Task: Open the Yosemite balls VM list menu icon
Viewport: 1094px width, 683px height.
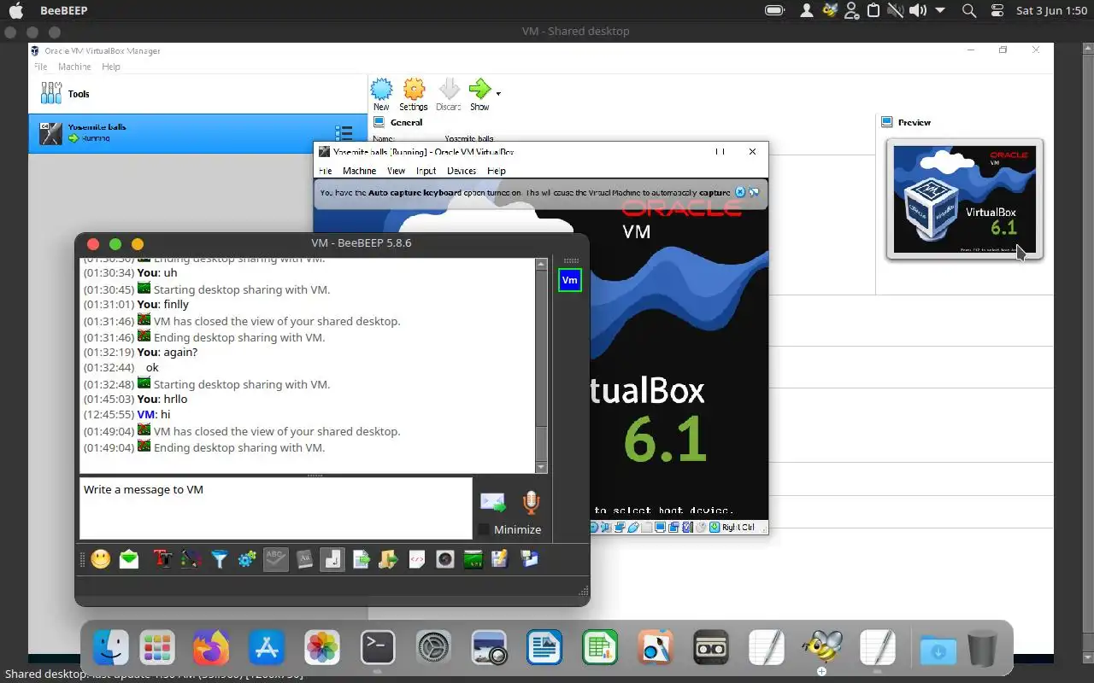Action: [344, 134]
